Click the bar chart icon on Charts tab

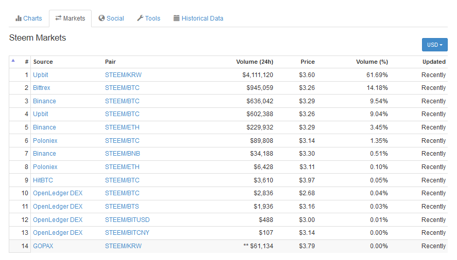[x=19, y=18]
